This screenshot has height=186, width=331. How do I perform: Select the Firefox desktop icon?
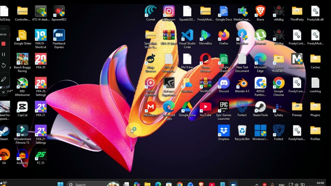tap(224, 37)
